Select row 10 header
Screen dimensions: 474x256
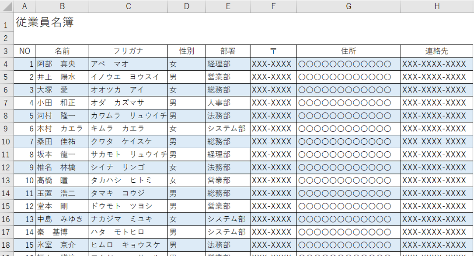point(7,142)
